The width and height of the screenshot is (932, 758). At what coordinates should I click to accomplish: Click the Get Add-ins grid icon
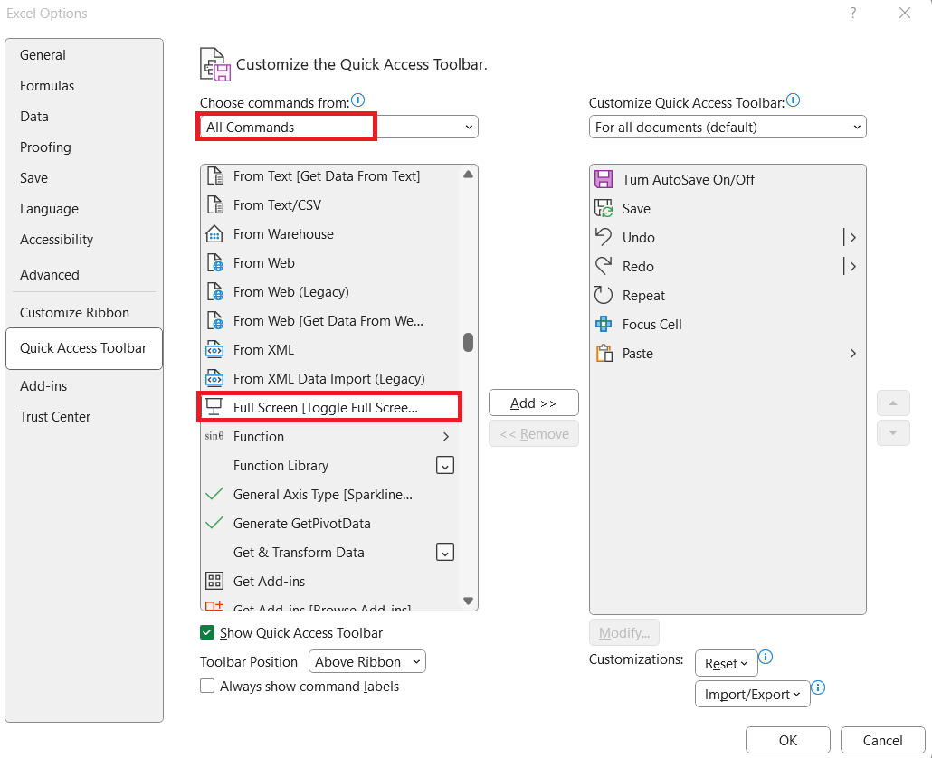click(x=214, y=581)
